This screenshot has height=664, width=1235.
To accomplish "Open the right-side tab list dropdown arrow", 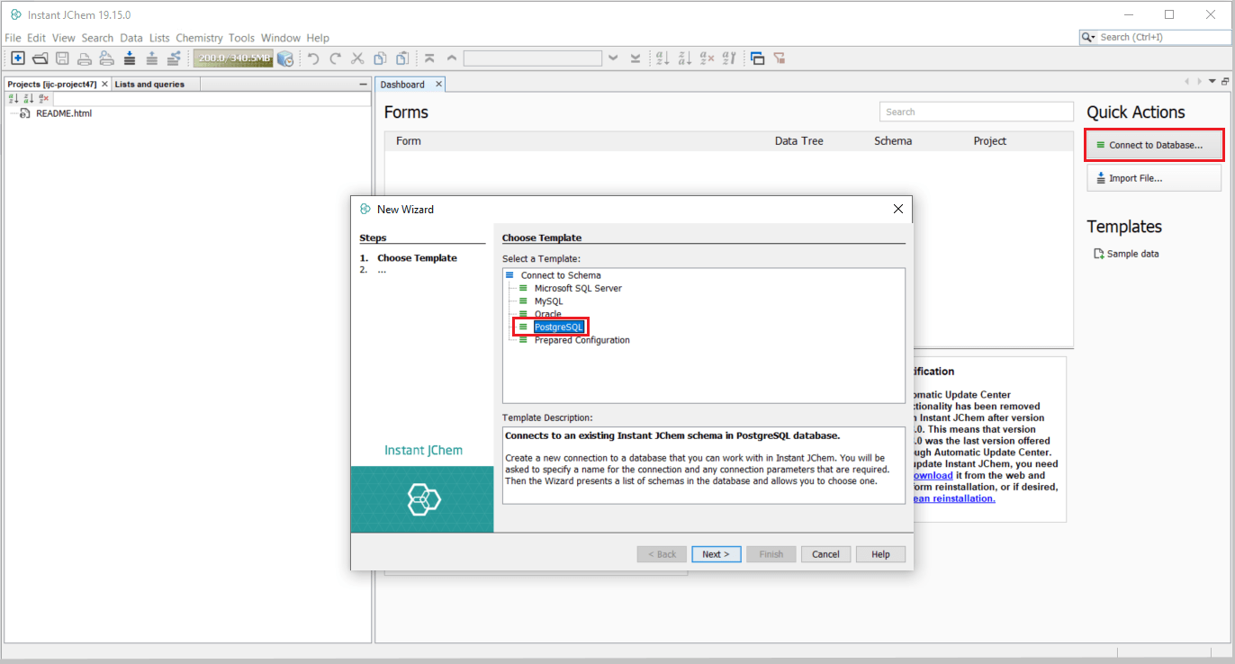I will point(1211,80).
